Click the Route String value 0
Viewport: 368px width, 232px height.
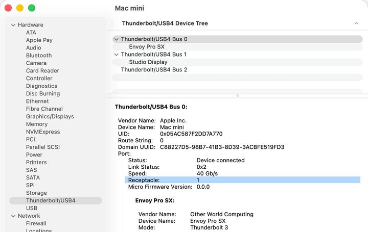(162, 140)
